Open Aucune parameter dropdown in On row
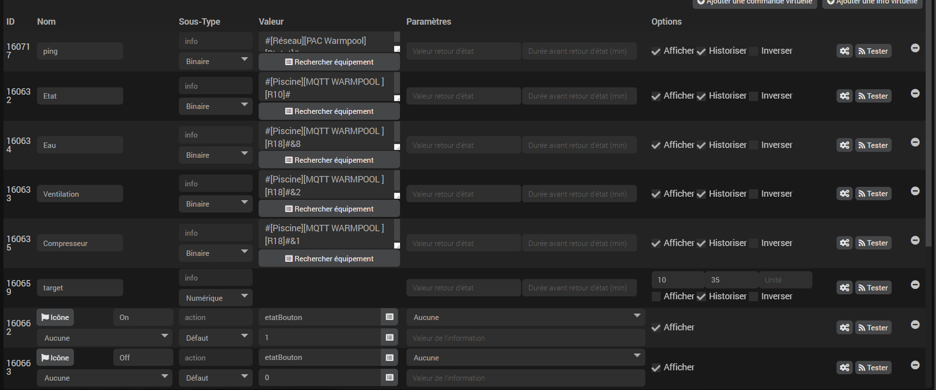Image resolution: width=936 pixels, height=390 pixels. (x=526, y=318)
